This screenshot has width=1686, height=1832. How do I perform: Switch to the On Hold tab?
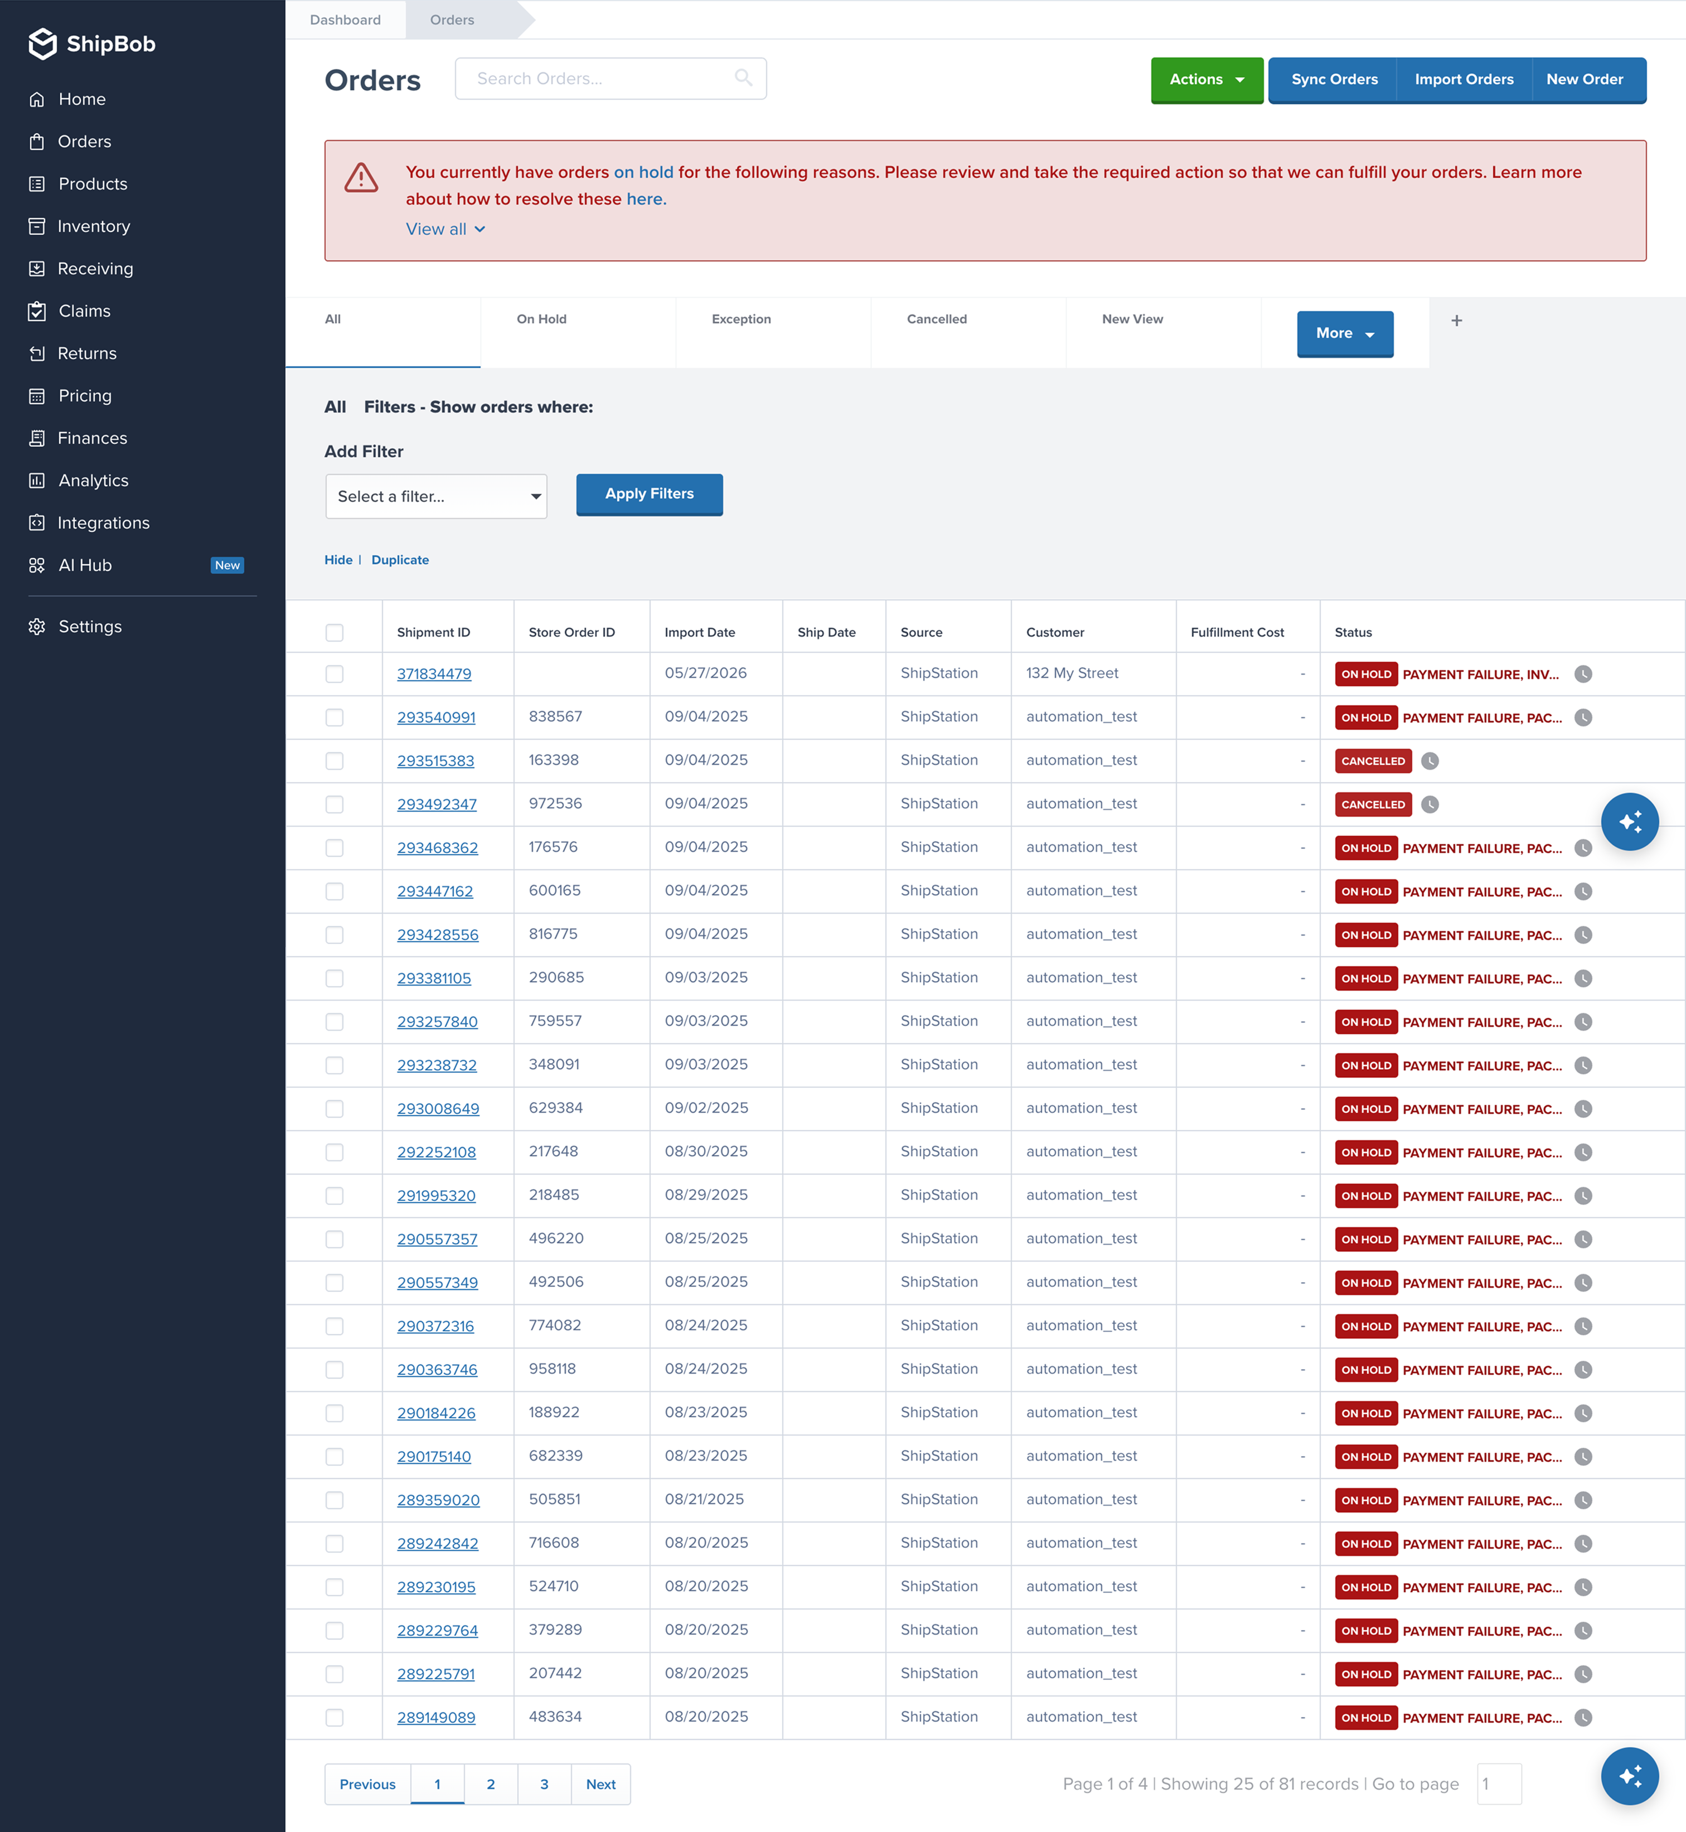click(x=578, y=332)
